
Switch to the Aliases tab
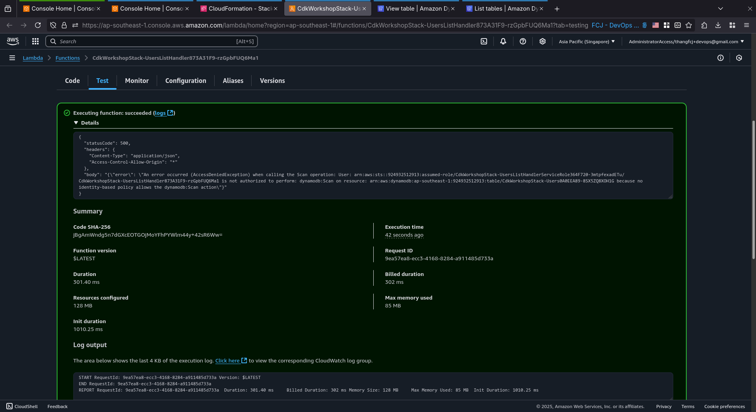click(x=233, y=81)
